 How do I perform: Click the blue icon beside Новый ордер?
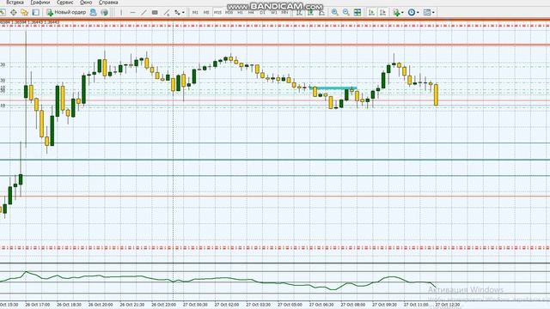click(x=93, y=12)
